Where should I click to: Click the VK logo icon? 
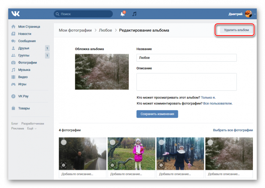16,14
